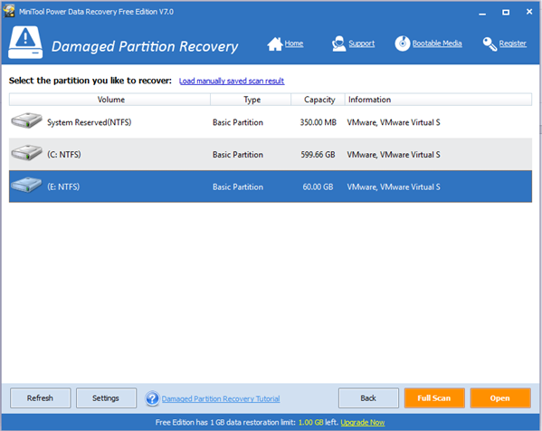Click the 1.00 GB left status text
Viewport: 542px width, 431px height.
[x=319, y=422]
